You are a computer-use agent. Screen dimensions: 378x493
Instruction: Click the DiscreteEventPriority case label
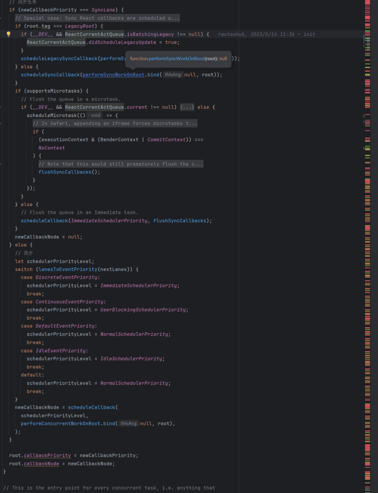pos(66,277)
